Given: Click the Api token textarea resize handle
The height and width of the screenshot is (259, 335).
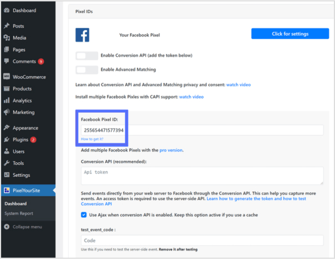Looking at the screenshot, I should pyautogui.click(x=322, y=183).
